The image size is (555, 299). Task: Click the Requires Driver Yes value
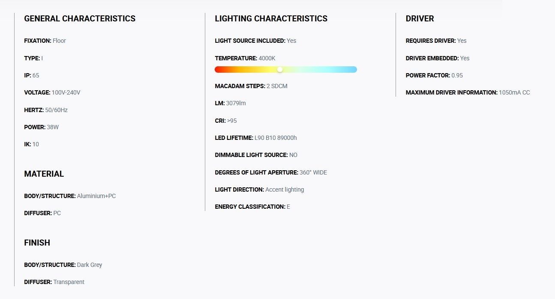(x=462, y=41)
